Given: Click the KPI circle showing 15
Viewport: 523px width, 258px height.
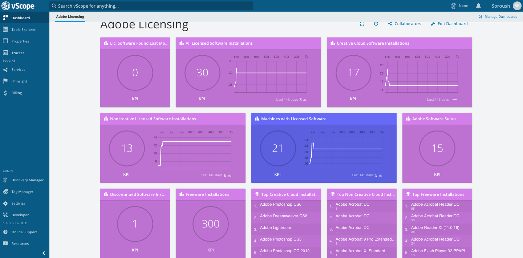Looking at the screenshot, I should click(x=437, y=148).
